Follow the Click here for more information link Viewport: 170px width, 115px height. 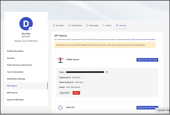pos(143,40)
